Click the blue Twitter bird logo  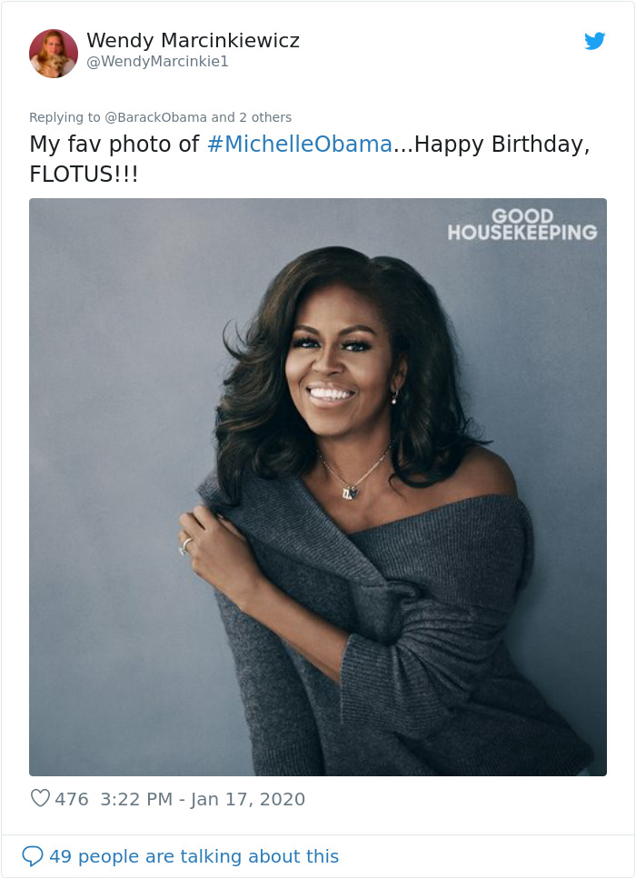tap(595, 41)
